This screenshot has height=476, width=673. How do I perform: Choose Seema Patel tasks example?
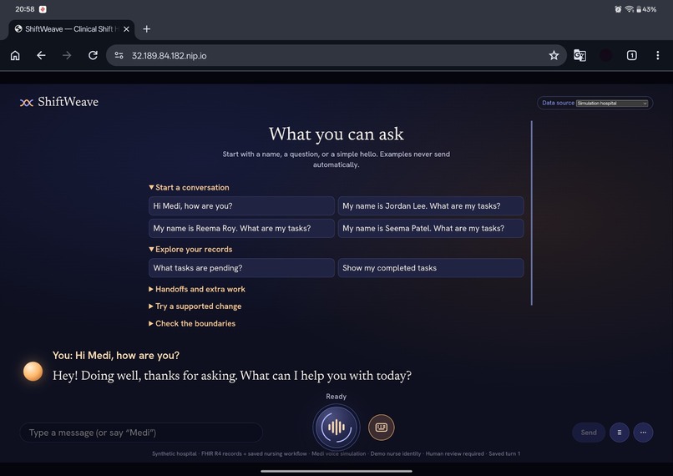tap(431, 228)
